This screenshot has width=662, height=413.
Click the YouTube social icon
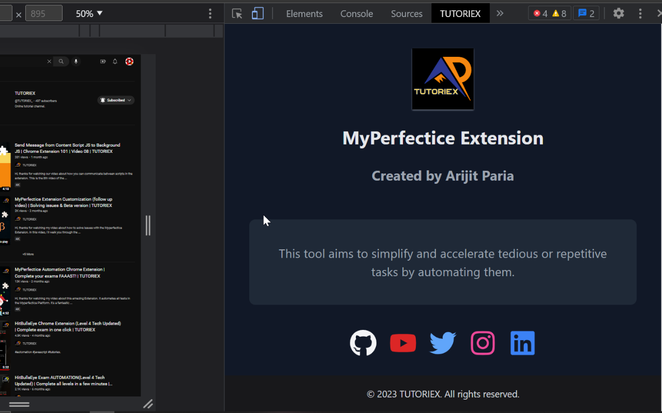click(x=403, y=343)
